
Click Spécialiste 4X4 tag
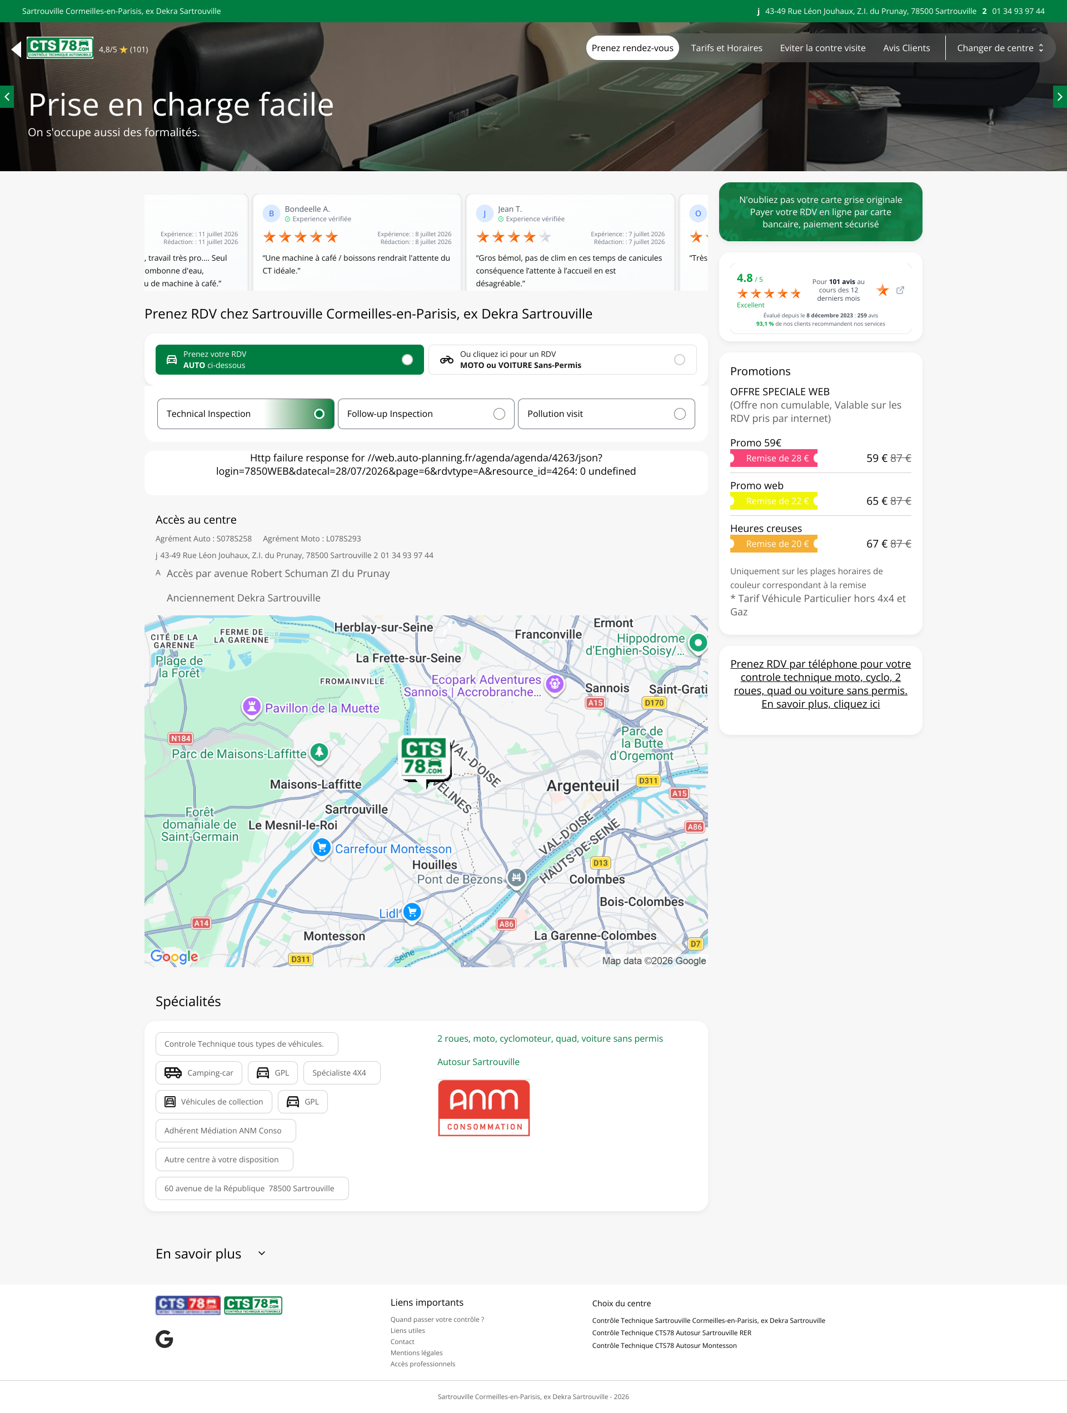[342, 1072]
